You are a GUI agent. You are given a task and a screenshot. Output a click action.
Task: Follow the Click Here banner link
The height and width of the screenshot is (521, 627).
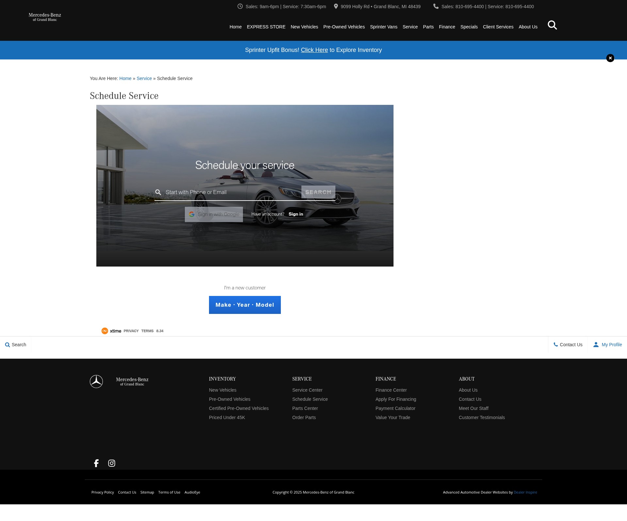314,50
